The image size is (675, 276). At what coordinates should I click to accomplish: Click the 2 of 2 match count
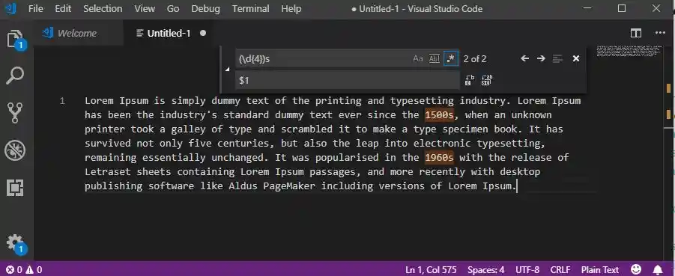[475, 59]
